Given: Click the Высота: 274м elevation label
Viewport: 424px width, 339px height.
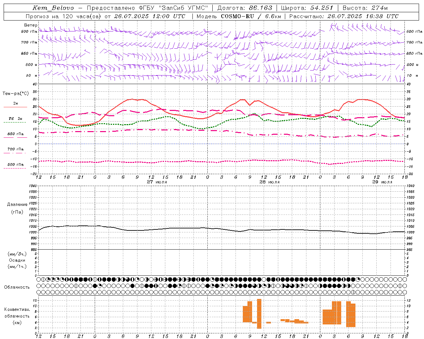Looking at the screenshot, I should tap(365, 8).
